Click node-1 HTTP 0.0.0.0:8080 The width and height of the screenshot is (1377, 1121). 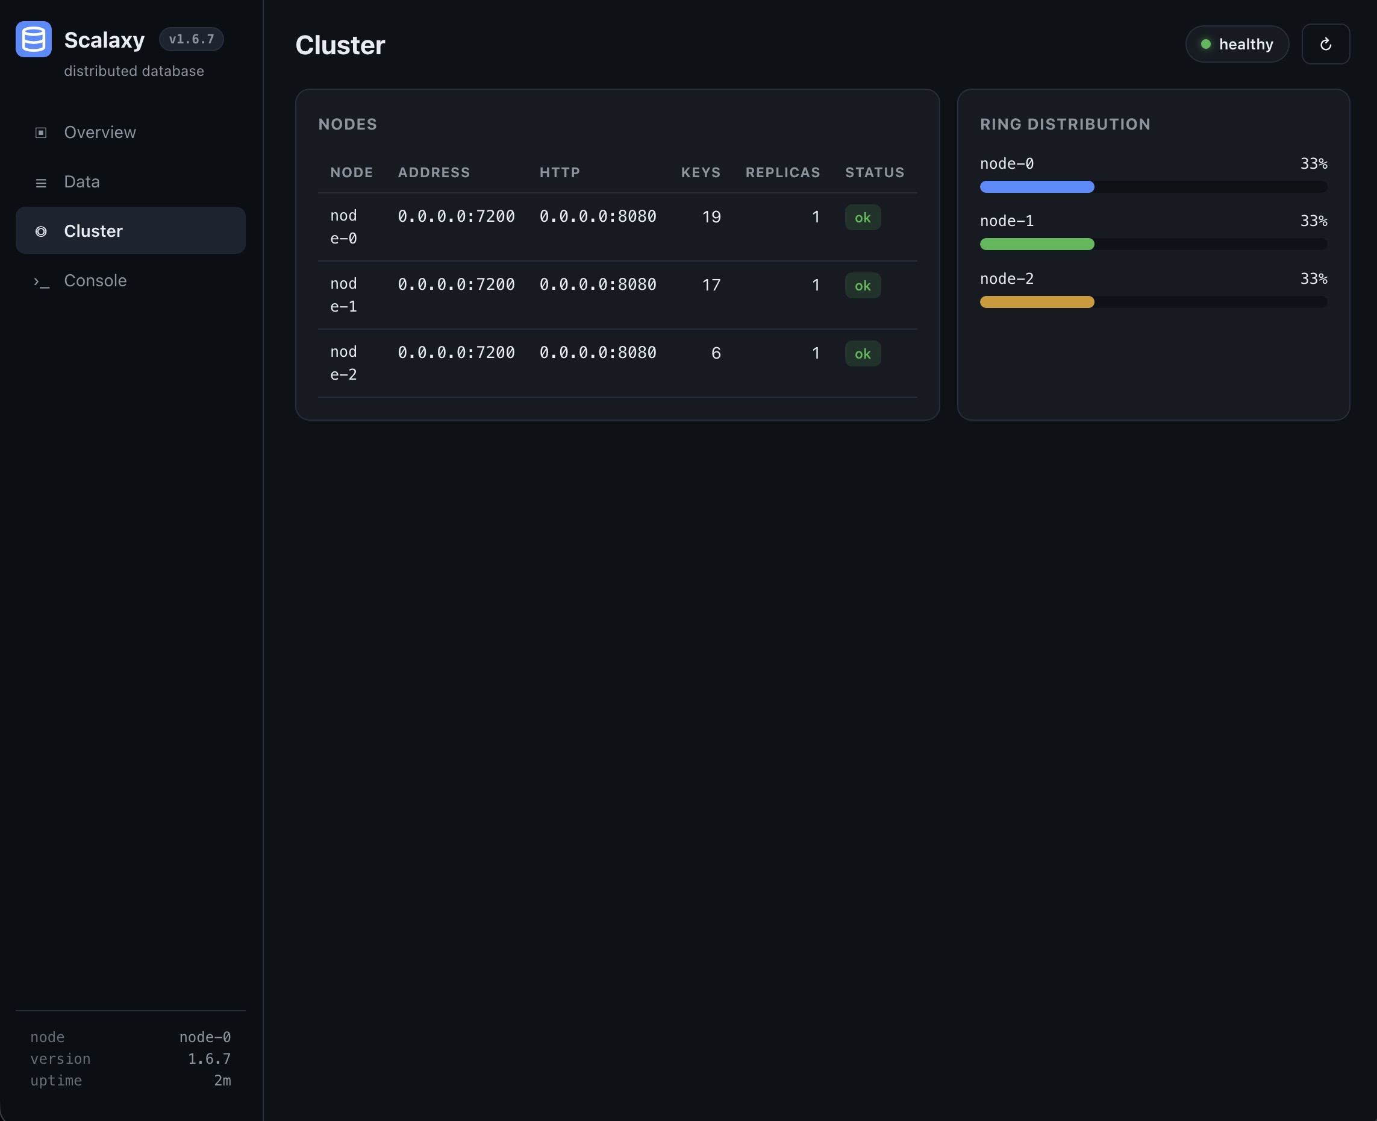[598, 284]
